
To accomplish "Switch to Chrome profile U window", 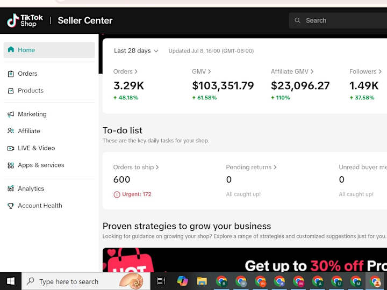I will tap(337, 281).
